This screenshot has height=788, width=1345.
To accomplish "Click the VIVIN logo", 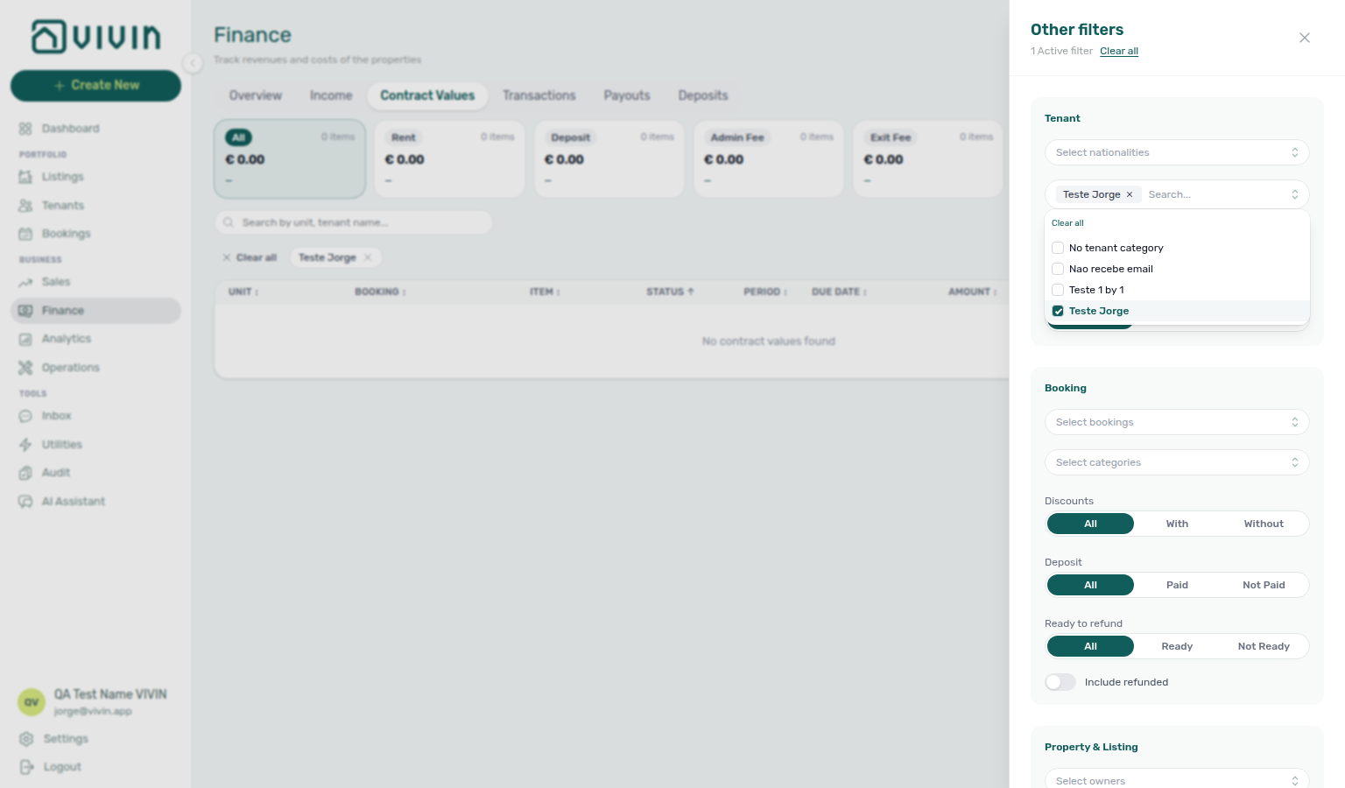I will [x=96, y=37].
